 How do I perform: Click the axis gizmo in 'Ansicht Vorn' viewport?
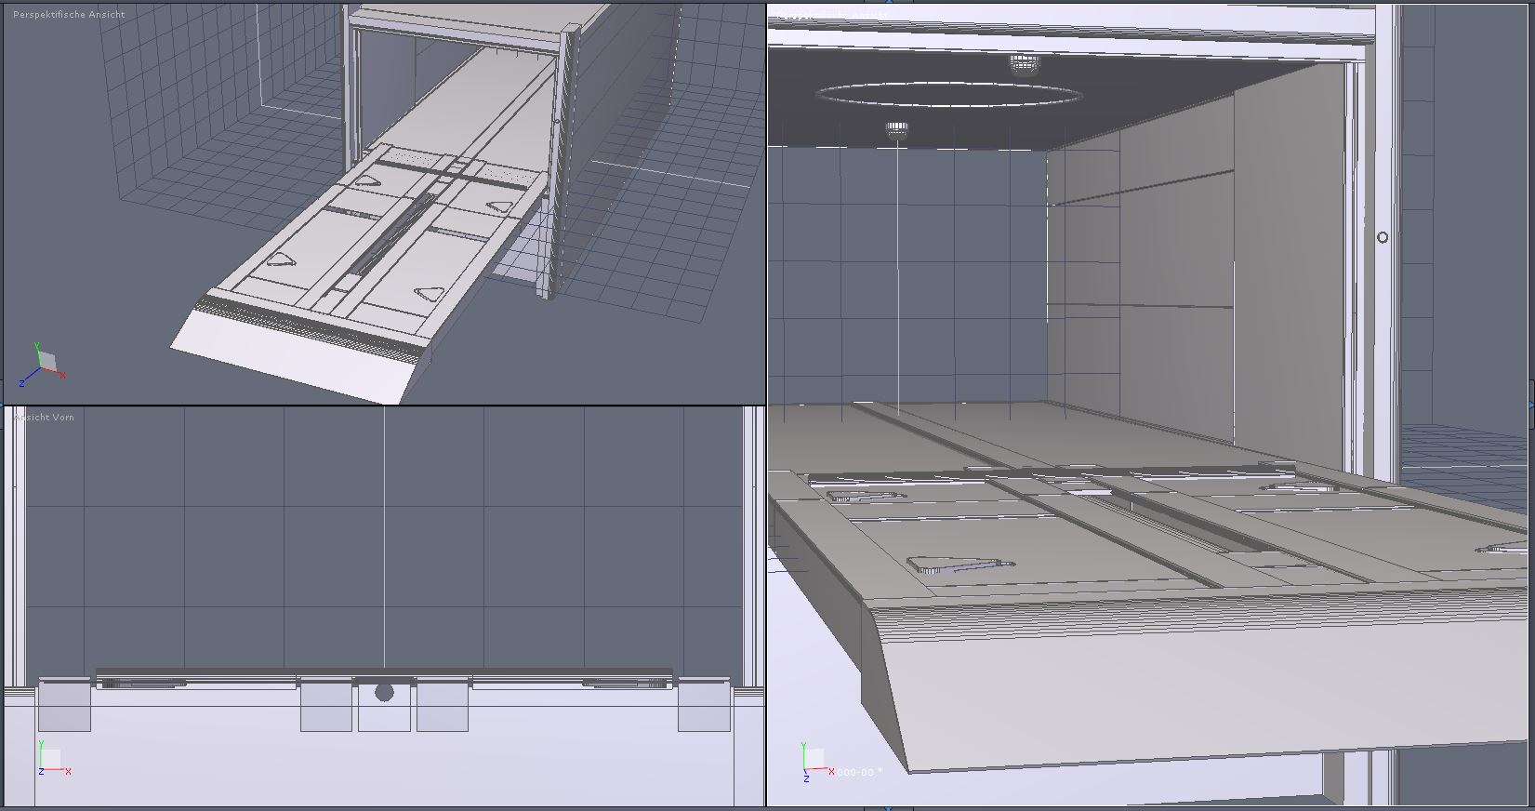pyautogui.click(x=55, y=758)
